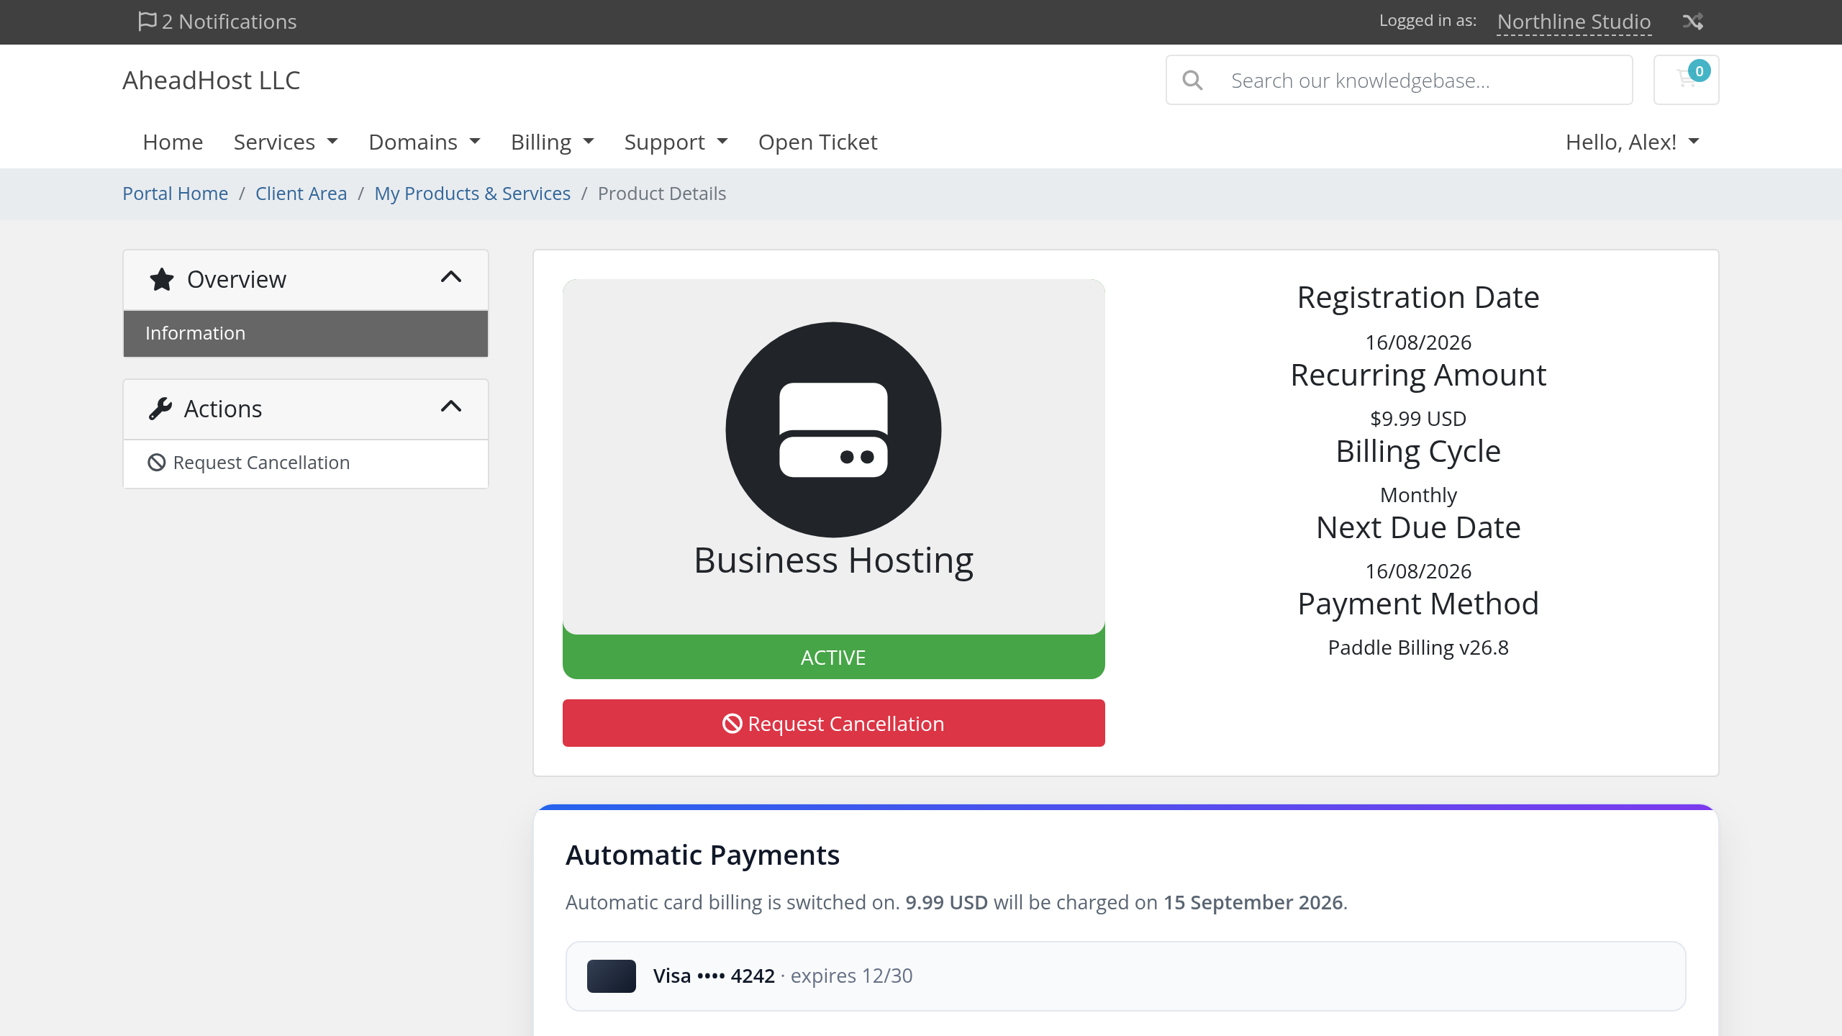Viewport: 1842px width, 1036px height.
Task: Focus the knowledgebase search field
Action: point(1399,80)
